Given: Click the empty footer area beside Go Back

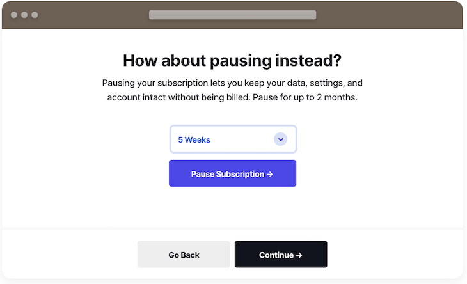Looking at the screenshot, I should pyautogui.click(x=69, y=255).
